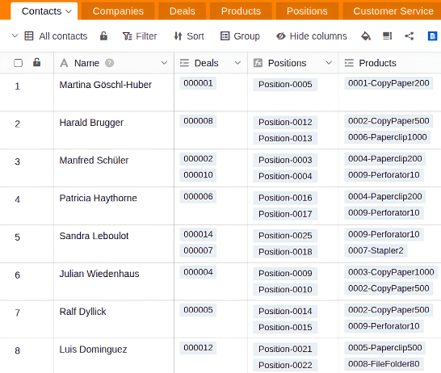441x373 pixels.
Task: Open the Contacts tab dropdown arrow
Action: coord(69,11)
